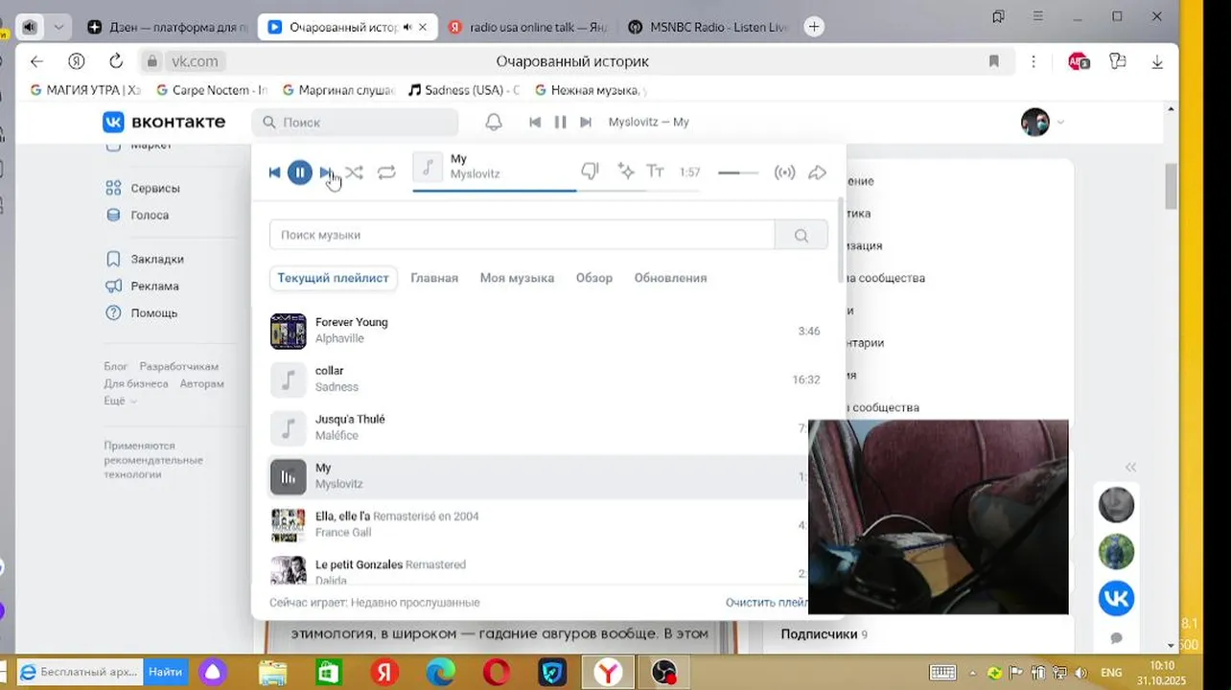1231x690 pixels.
Task: Select the Jusqu'a Thulé track title
Action: pos(350,419)
